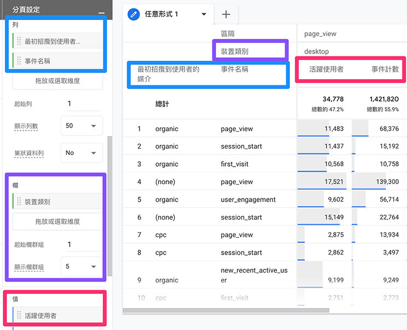The height and width of the screenshot is (330, 407).
Task: Click session_start in row 2
Action: tap(241, 146)
